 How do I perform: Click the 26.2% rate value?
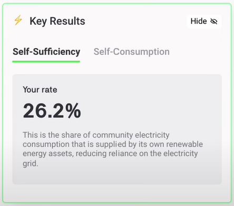pos(52,111)
